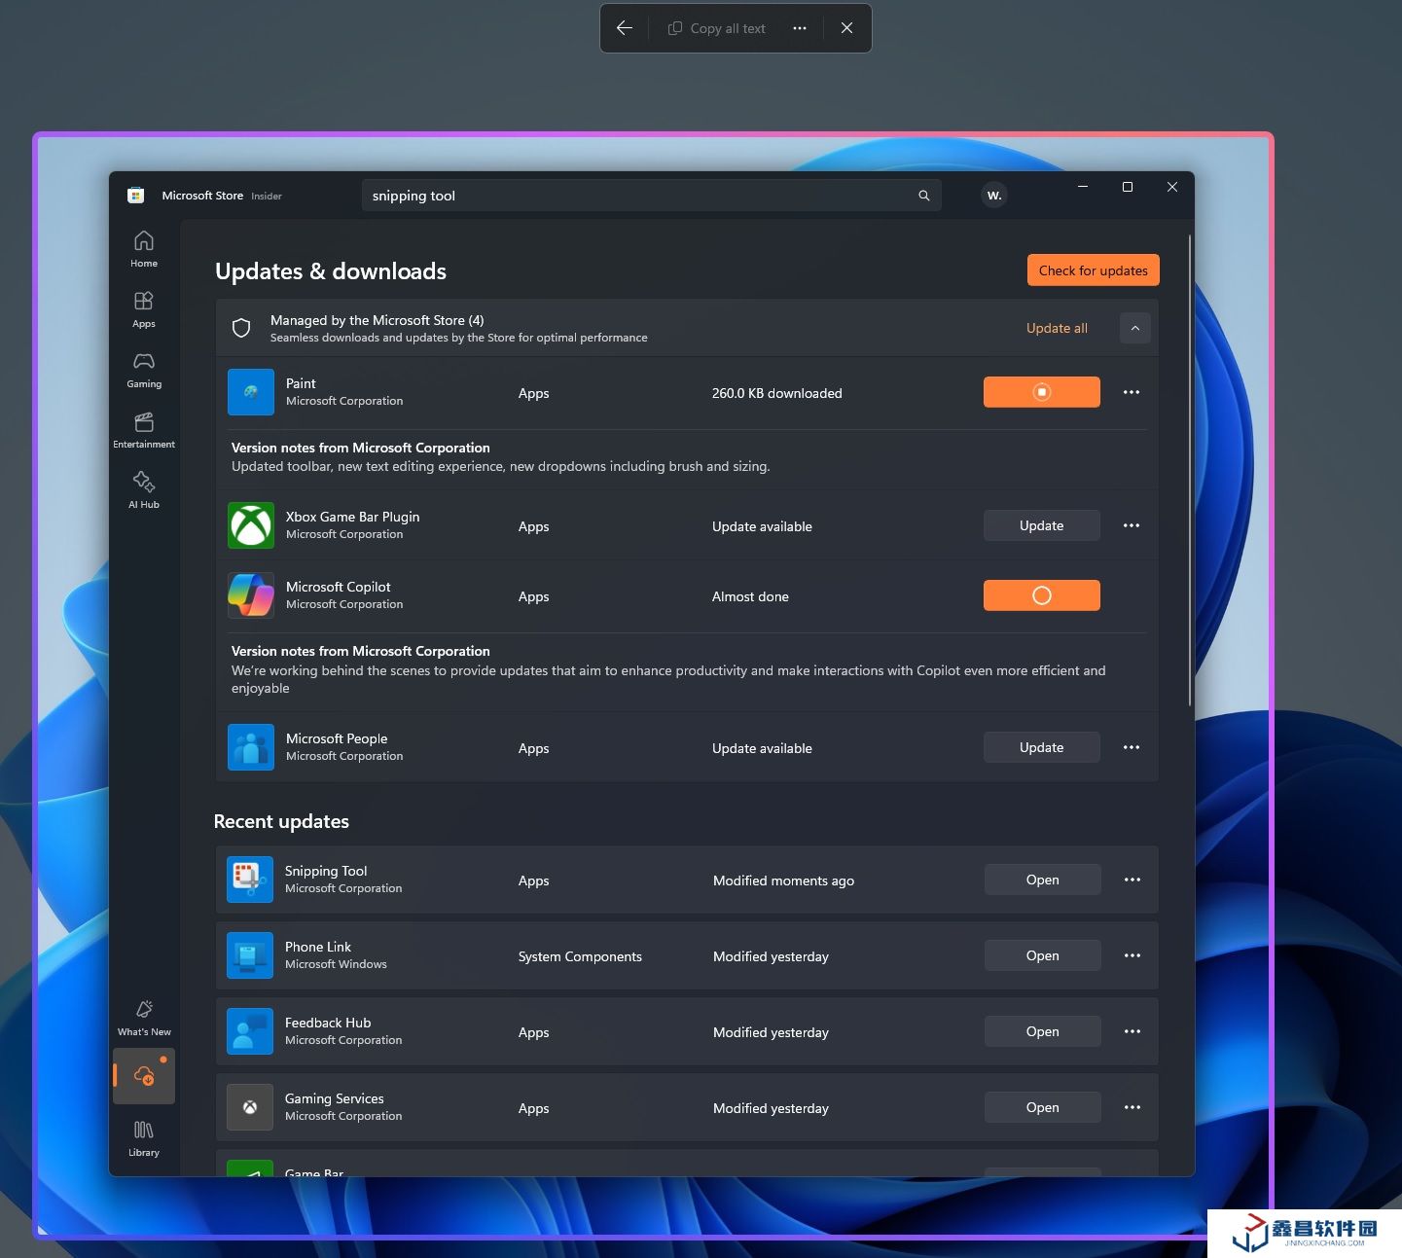Open more options for Snipping Tool row

tap(1132, 880)
